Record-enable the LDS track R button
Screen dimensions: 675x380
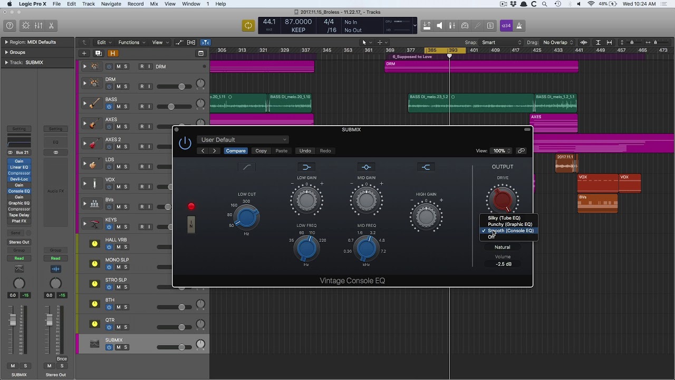pyautogui.click(x=141, y=167)
